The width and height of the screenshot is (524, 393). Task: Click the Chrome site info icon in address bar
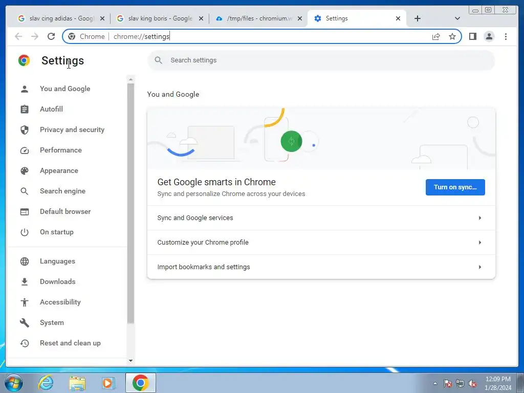click(72, 36)
